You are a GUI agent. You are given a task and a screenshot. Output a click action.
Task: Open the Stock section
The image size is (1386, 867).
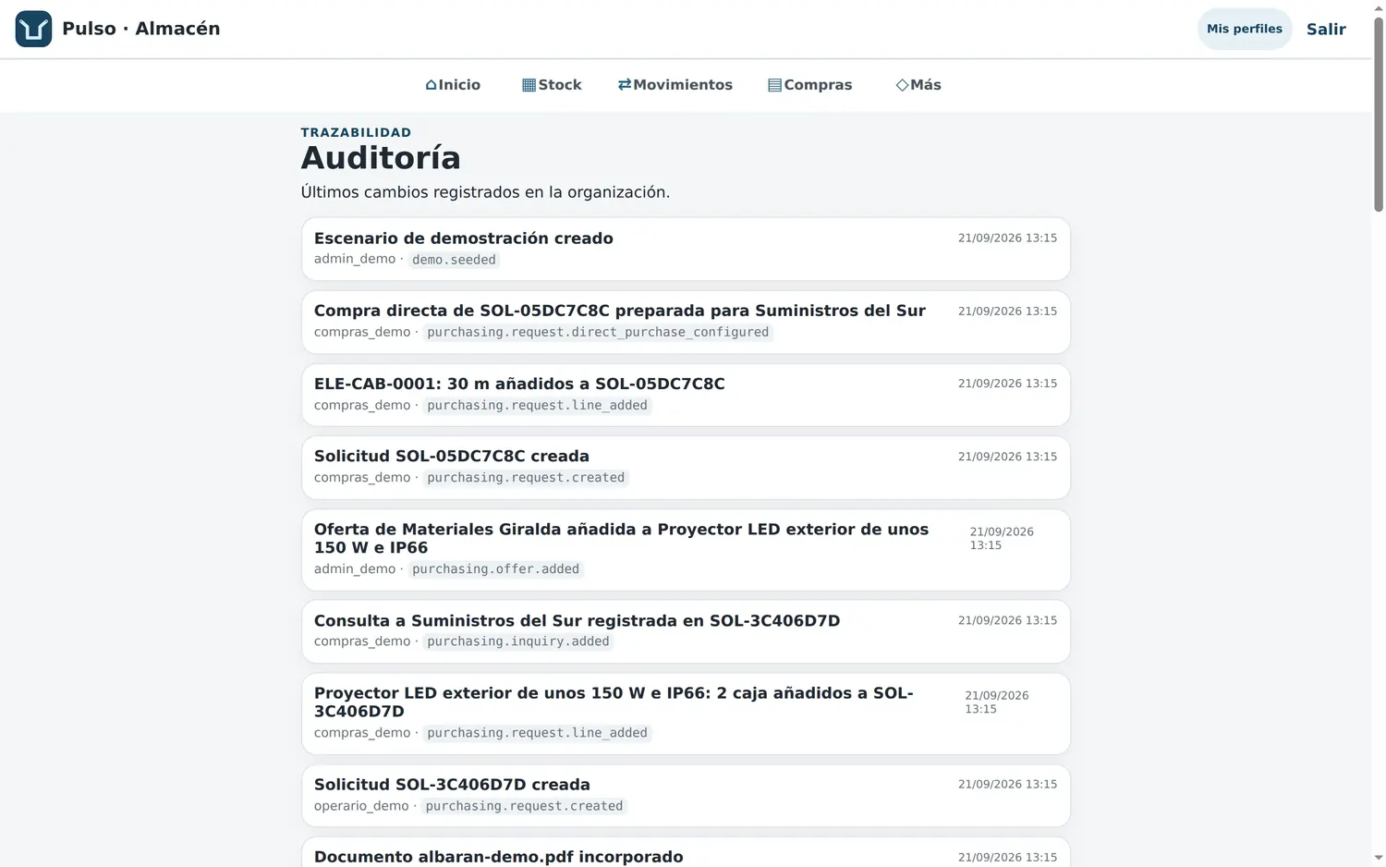[x=552, y=85]
